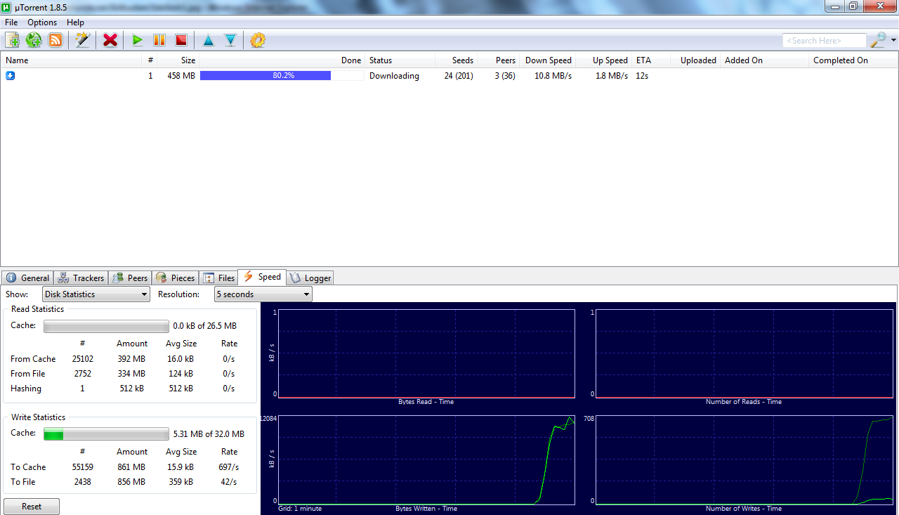This screenshot has width=899, height=515.
Task: Click the downloading torrent's blue arrow icon
Action: click(11, 75)
